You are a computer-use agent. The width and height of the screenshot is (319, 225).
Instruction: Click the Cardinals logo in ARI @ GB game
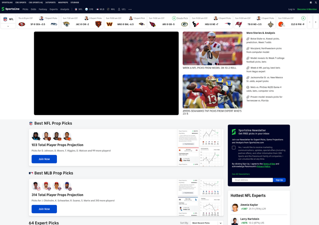point(152,24)
